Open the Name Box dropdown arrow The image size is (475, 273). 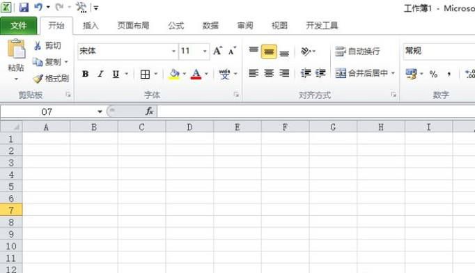(x=100, y=112)
